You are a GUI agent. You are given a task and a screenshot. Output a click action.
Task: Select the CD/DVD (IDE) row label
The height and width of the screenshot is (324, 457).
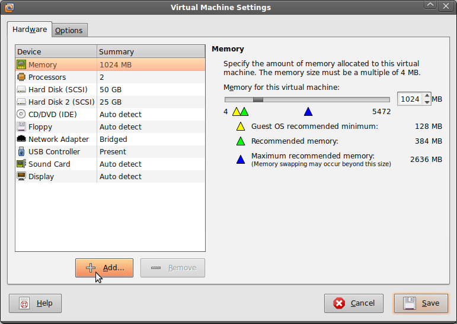[53, 114]
